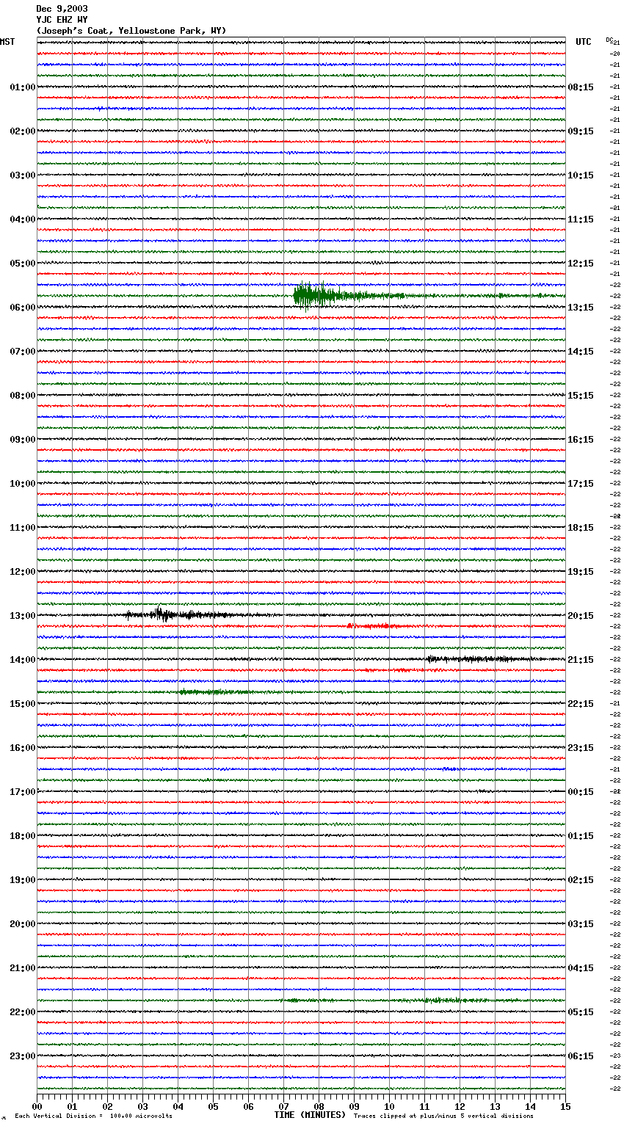The image size is (624, 1126).
Task: Click the UTC time label '23:15'
Action: (x=581, y=748)
